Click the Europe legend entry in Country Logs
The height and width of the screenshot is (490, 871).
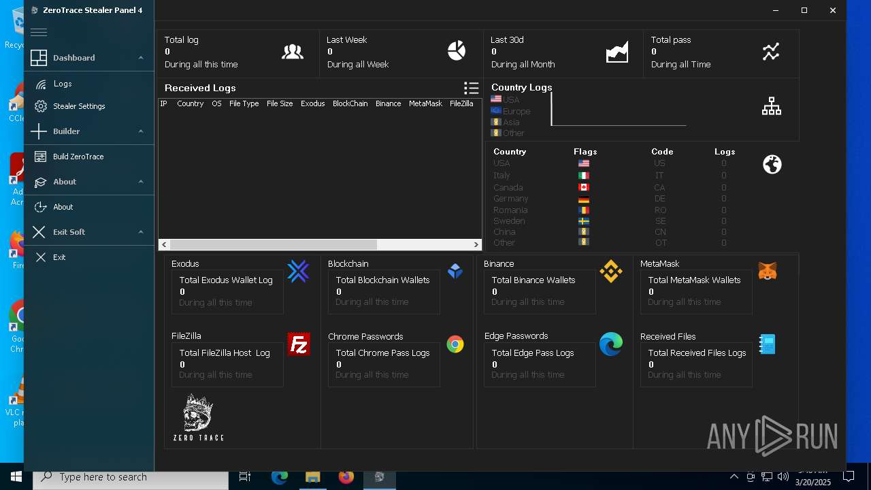point(511,111)
